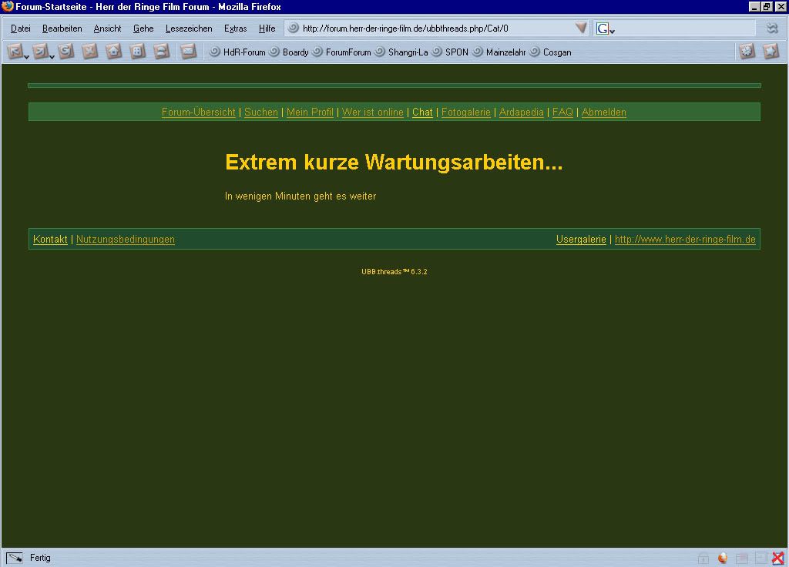Screen dimensions: 789x567
Task: Open the Nutzungsbedingungen footer link
Action: pos(126,240)
